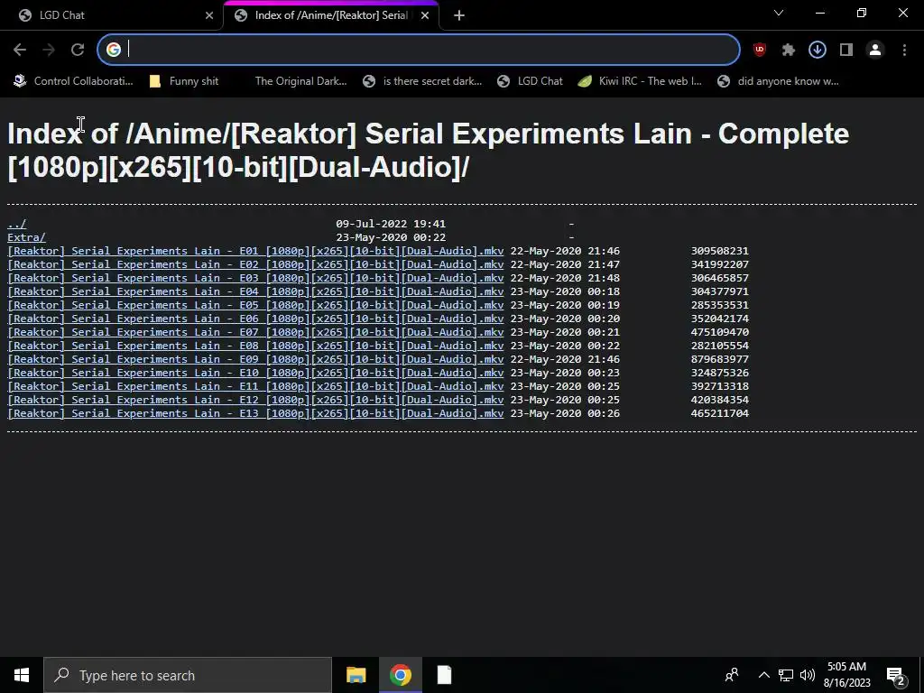Viewport: 924px width, 693px height.
Task: Go to the parent directory ../ link
Action: pyautogui.click(x=16, y=224)
